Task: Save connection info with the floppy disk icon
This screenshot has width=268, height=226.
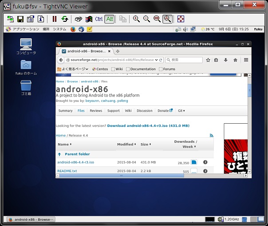Action: (x=20, y=19)
